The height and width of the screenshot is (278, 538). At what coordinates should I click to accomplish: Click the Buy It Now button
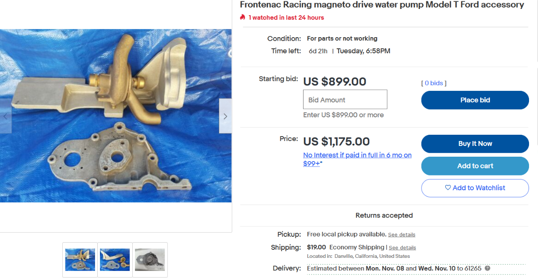coord(475,144)
